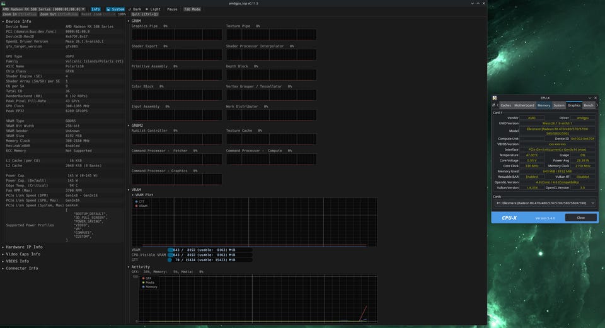The image size is (605, 328).
Task: Minimize the CPU-X window
Action: pyautogui.click(x=590, y=98)
